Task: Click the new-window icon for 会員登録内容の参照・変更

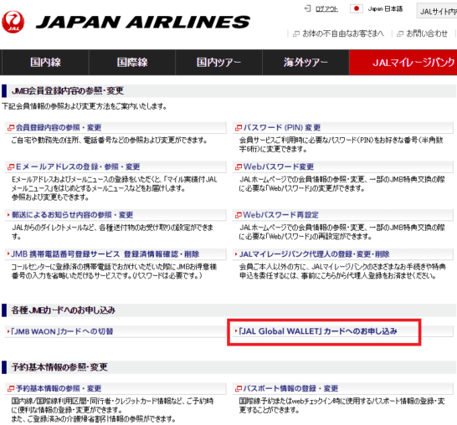Action: click(x=11, y=128)
